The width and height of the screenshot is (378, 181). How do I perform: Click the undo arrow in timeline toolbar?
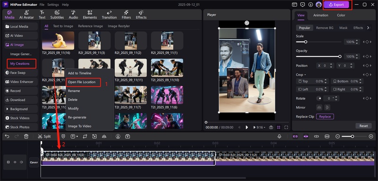7,137
